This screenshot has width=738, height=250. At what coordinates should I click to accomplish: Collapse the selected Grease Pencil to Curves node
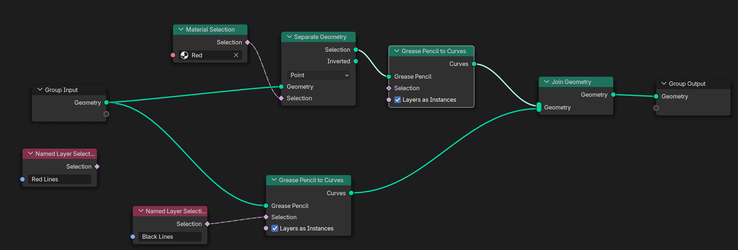pos(396,51)
